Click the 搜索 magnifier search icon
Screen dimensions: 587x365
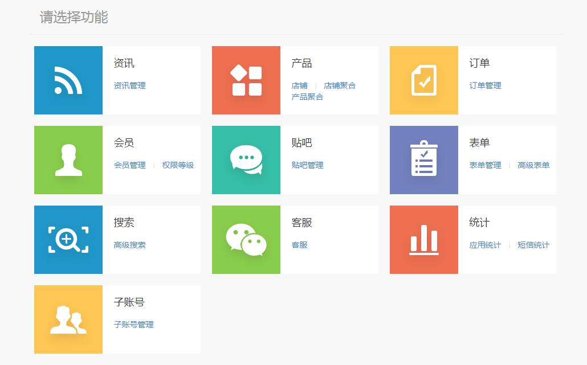coord(68,239)
